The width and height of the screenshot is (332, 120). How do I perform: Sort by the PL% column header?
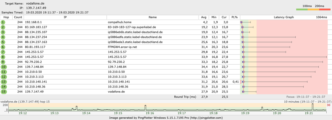pos(235,17)
